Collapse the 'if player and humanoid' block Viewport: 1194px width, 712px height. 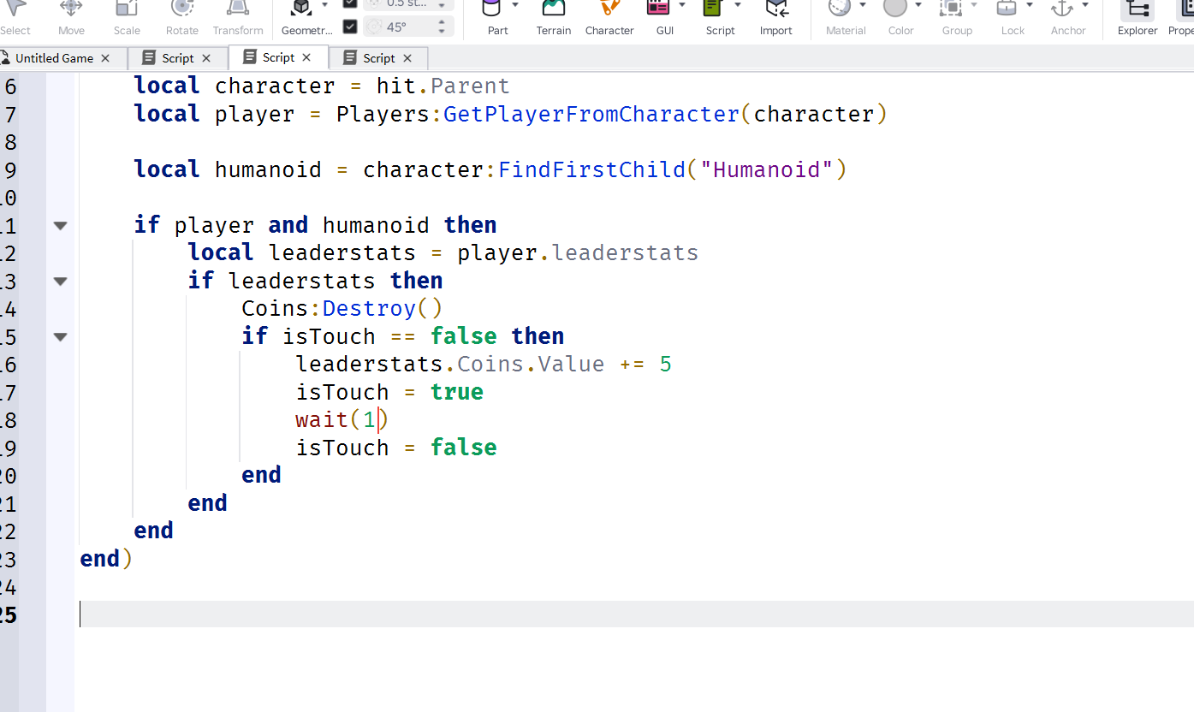60,226
